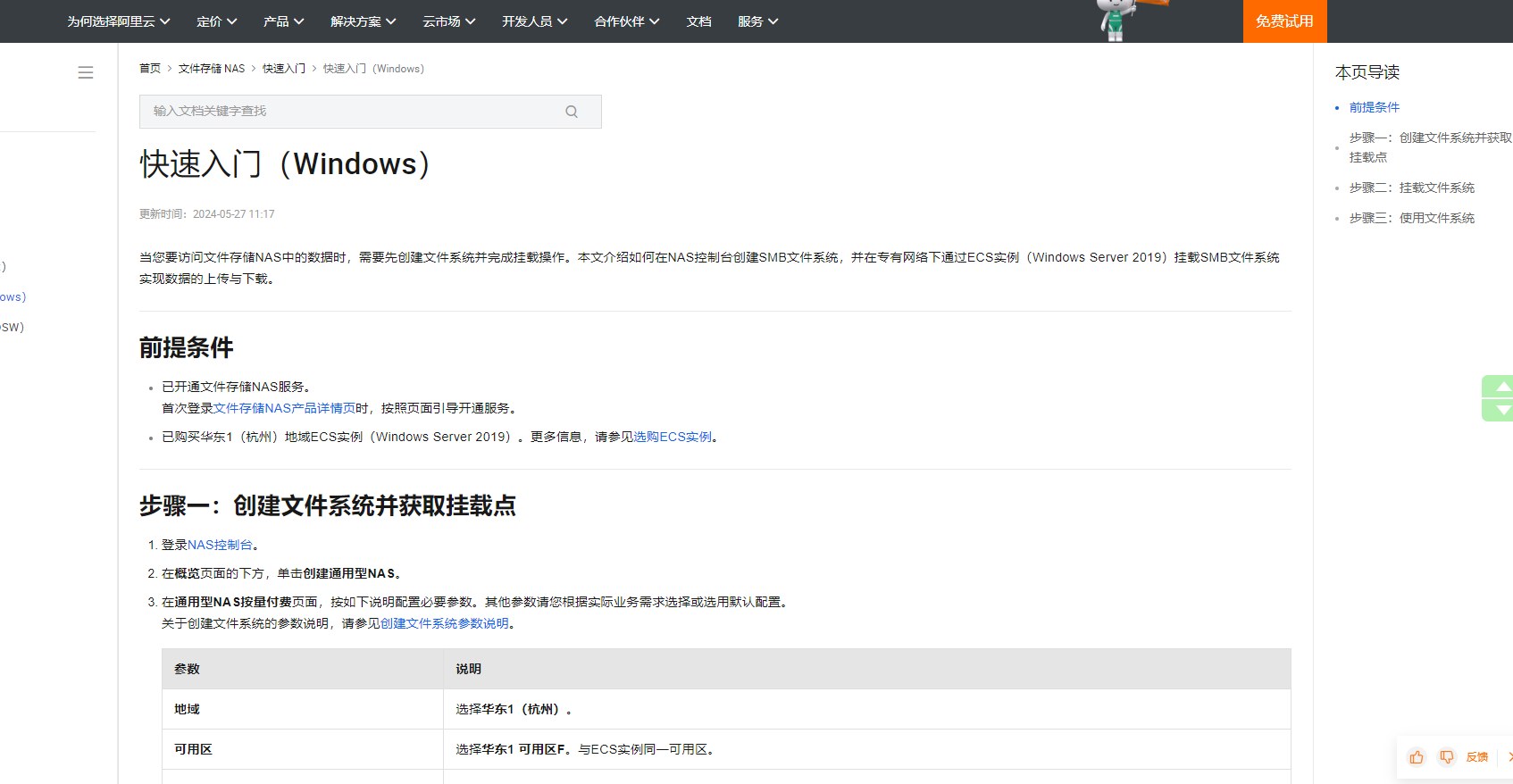The height and width of the screenshot is (784, 1513).
Task: Jump to 步骤一 创建文件系统 in page guide
Action: coord(1430,147)
